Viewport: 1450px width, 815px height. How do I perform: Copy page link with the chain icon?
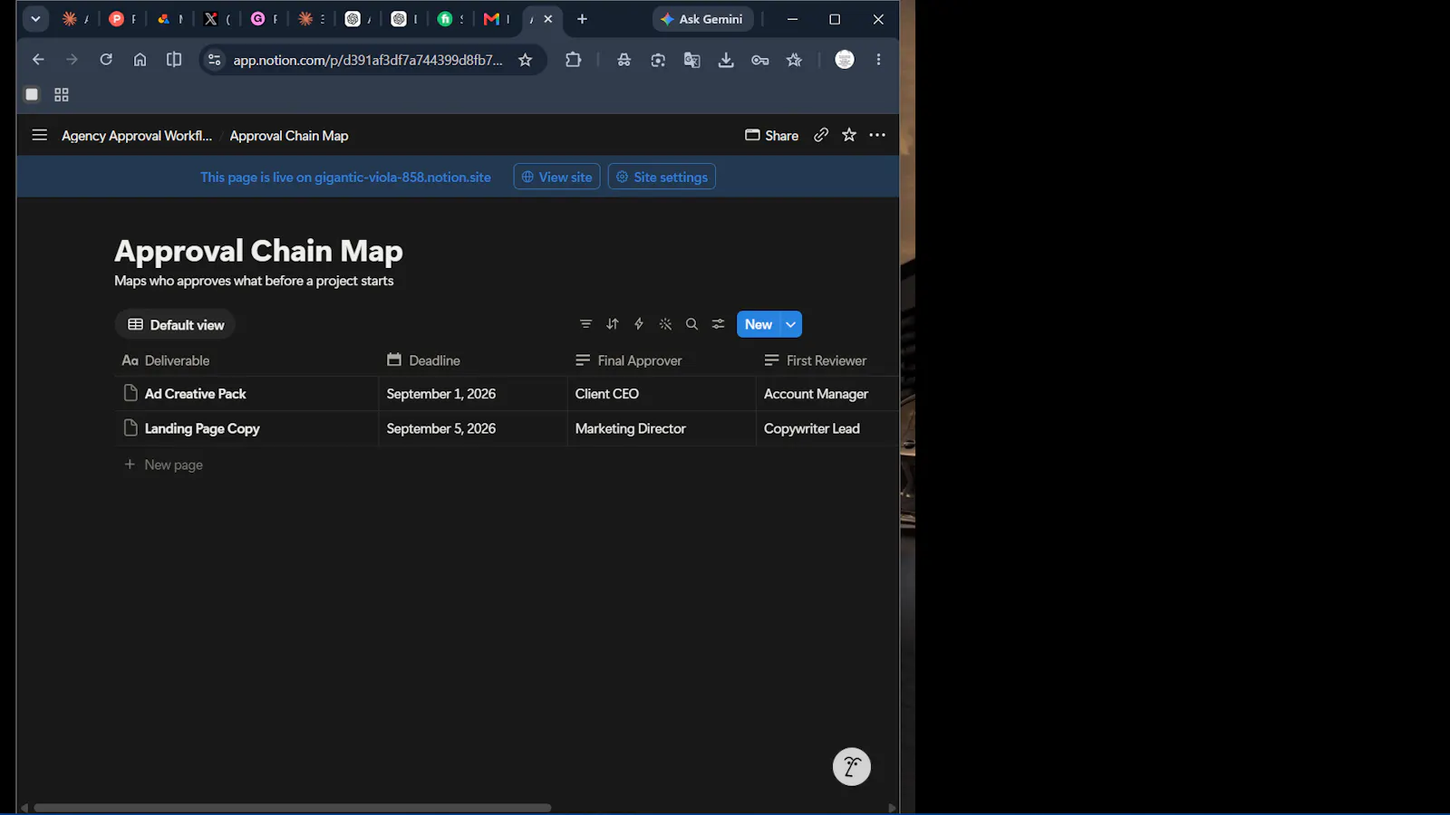coord(821,135)
